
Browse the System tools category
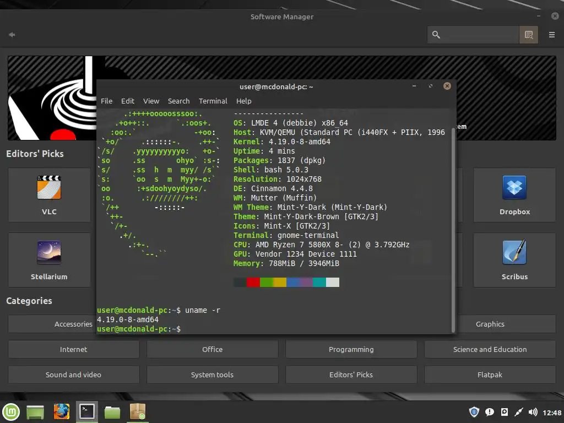(212, 375)
